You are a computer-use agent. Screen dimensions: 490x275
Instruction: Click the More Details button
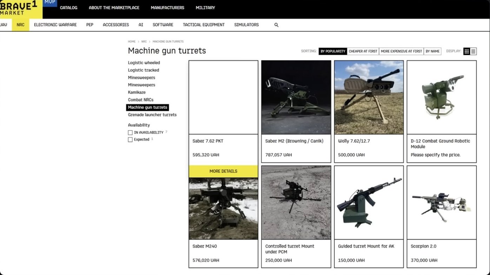(223, 171)
